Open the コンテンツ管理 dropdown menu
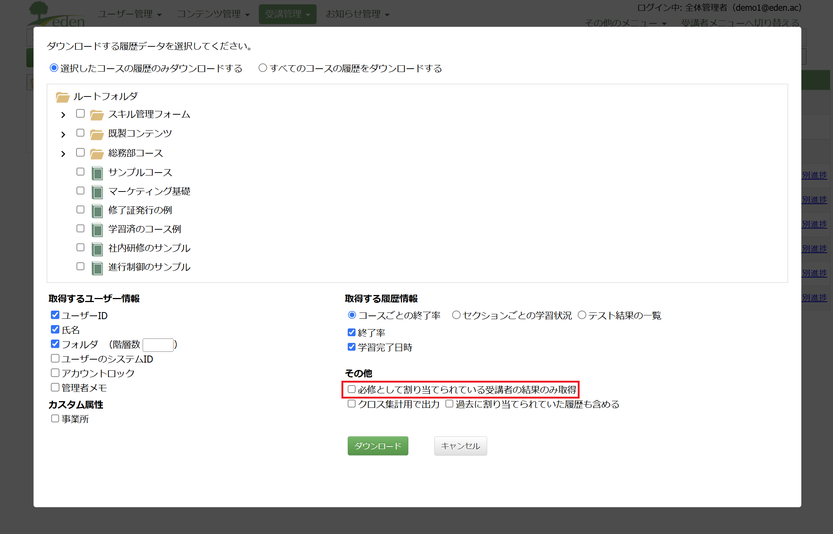The image size is (833, 534). click(213, 14)
